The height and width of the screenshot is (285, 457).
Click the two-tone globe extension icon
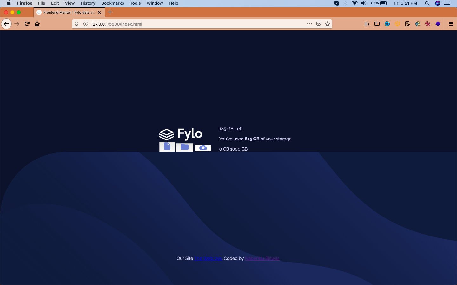pyautogui.click(x=418, y=24)
